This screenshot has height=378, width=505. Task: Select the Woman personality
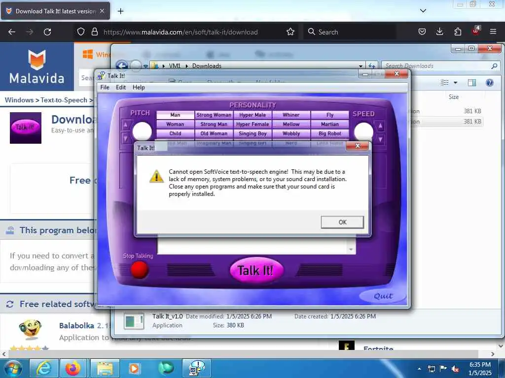(x=175, y=124)
